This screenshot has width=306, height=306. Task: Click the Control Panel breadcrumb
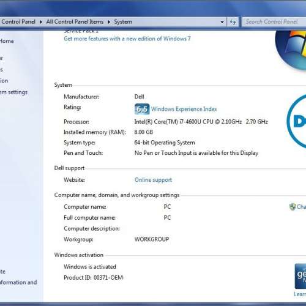click(18, 21)
